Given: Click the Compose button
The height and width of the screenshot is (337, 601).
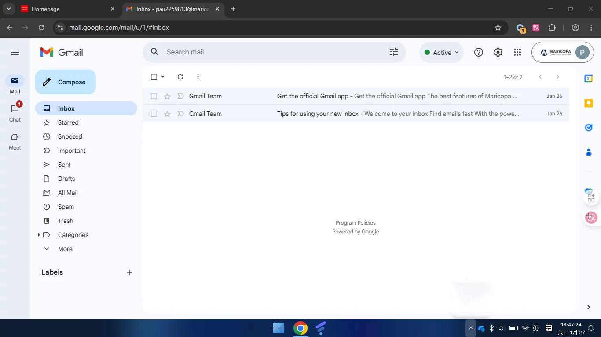Looking at the screenshot, I should click(65, 82).
